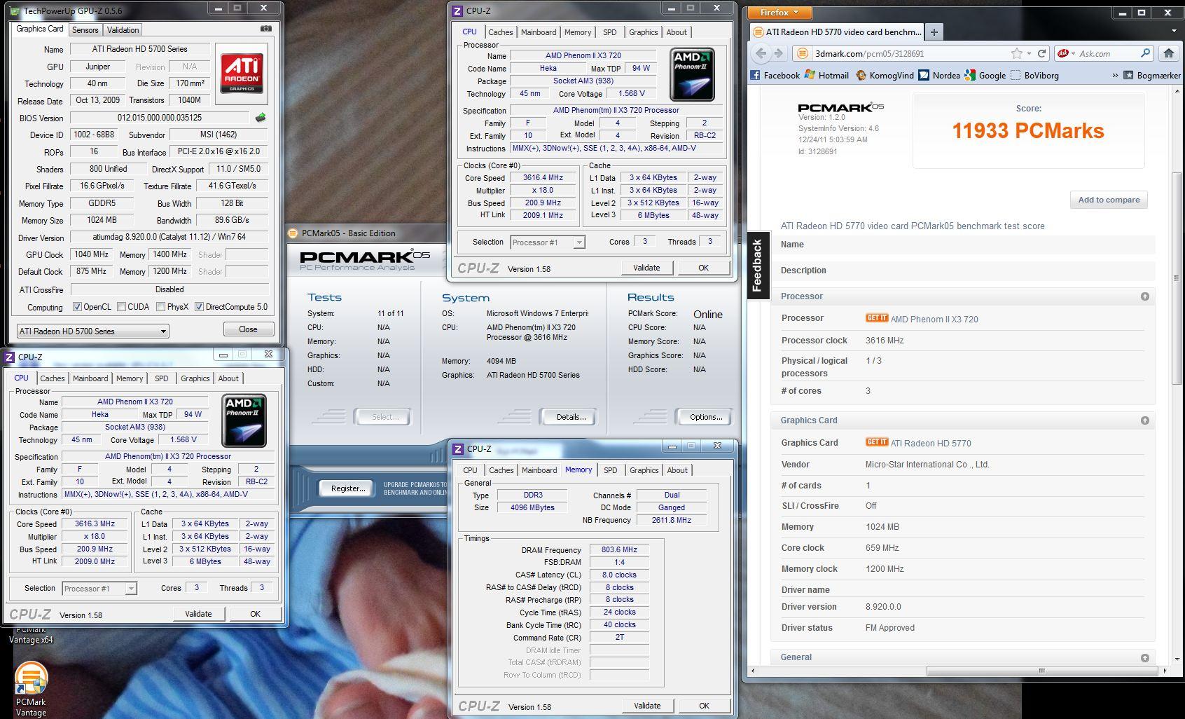Click Options... button in PCMark05
This screenshot has width=1185, height=719.
(x=705, y=417)
